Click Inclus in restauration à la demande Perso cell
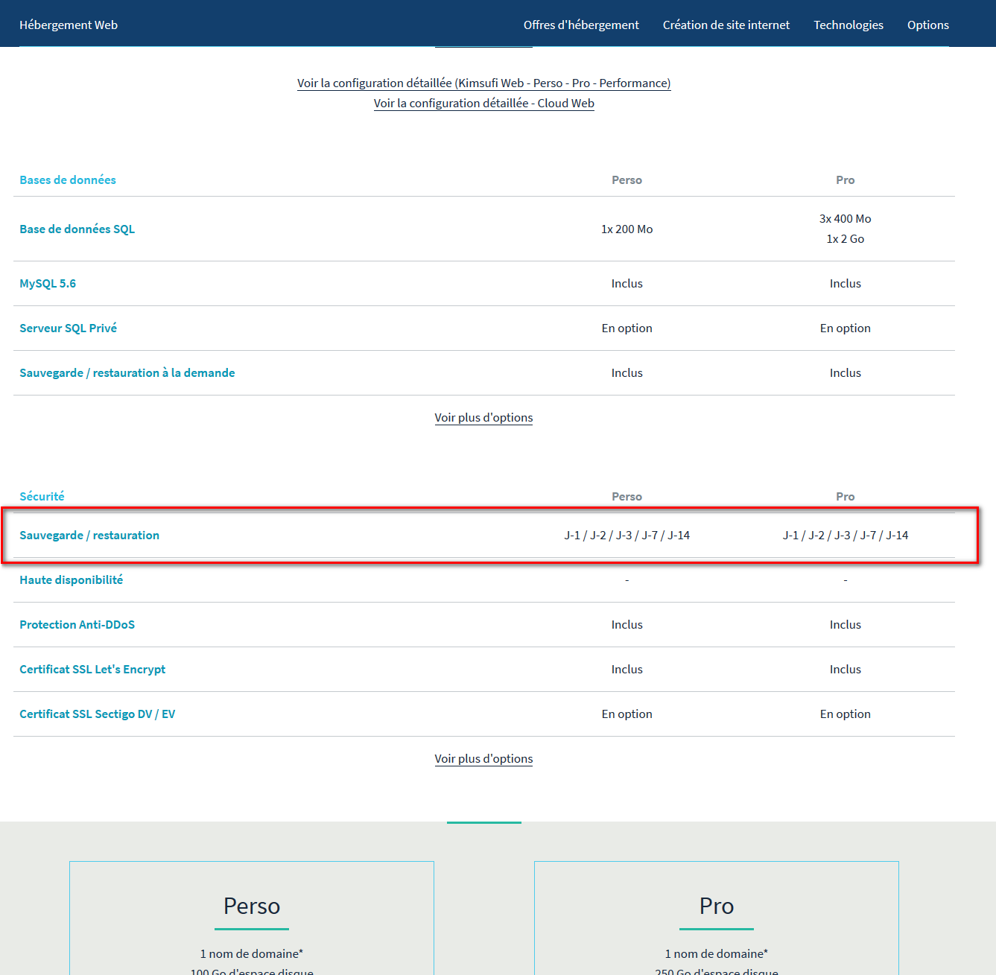Viewport: 996px width, 975px height. pos(627,372)
